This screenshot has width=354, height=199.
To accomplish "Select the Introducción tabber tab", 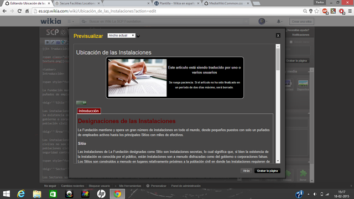I will point(88,111).
